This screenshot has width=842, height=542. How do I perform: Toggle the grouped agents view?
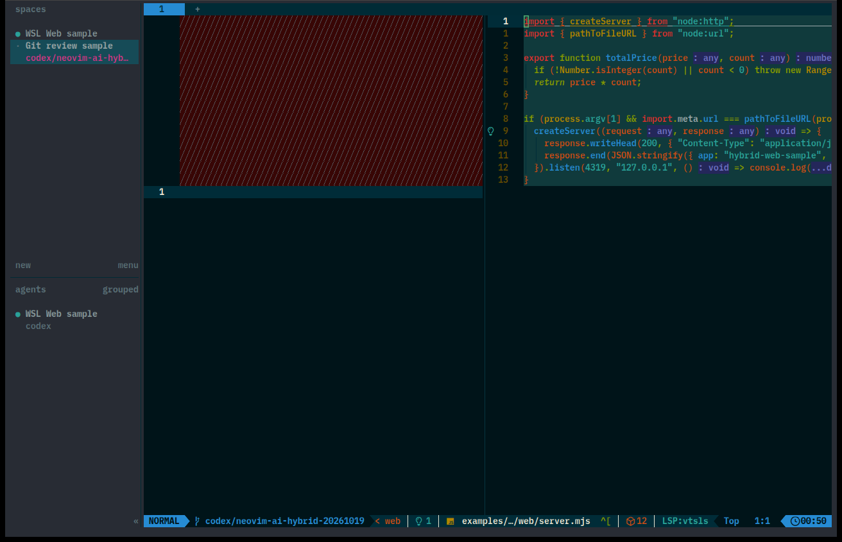click(121, 289)
